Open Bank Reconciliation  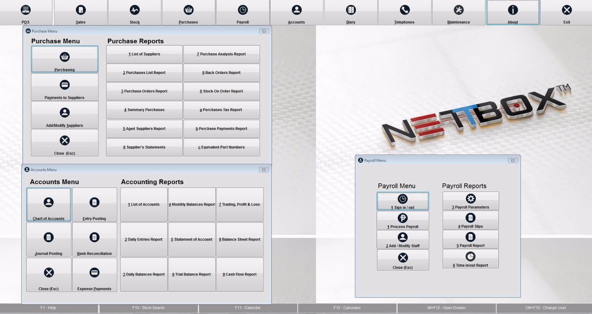pos(94,239)
